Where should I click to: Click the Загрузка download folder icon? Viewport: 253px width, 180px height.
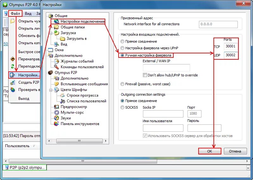click(57, 33)
